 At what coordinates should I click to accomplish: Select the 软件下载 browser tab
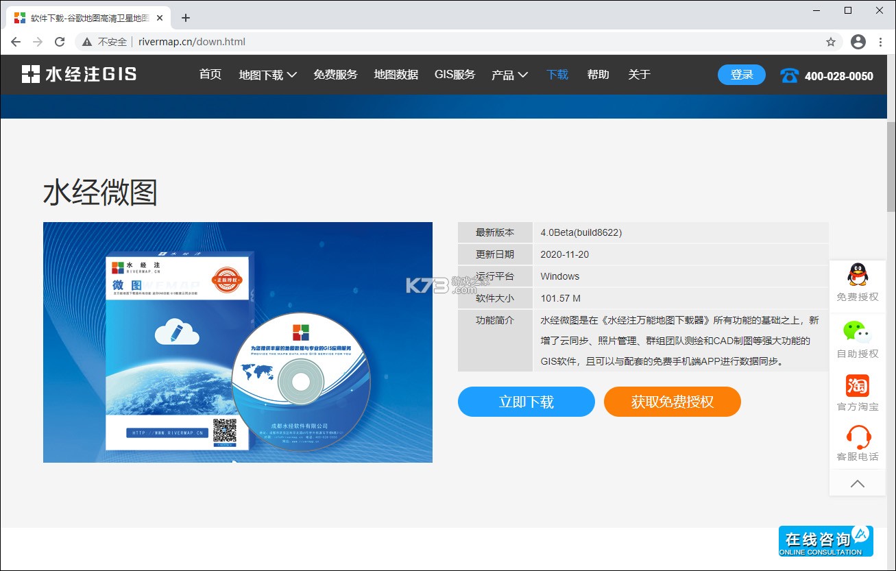tap(87, 18)
